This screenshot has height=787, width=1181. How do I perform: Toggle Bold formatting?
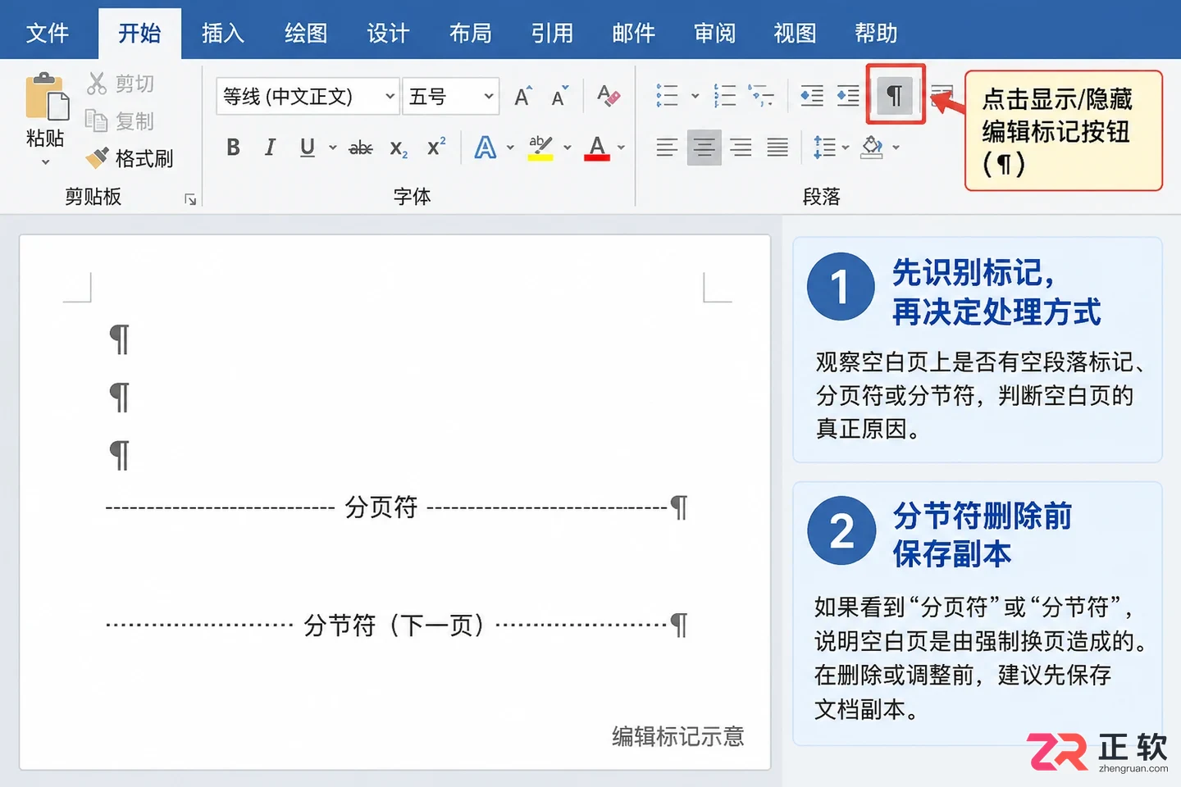tap(234, 148)
